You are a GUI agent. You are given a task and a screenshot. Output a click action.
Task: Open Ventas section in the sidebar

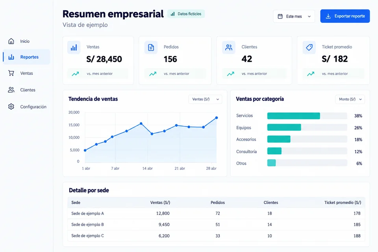(26, 73)
